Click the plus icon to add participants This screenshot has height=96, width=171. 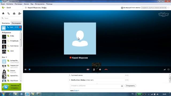(x=100, y=69)
